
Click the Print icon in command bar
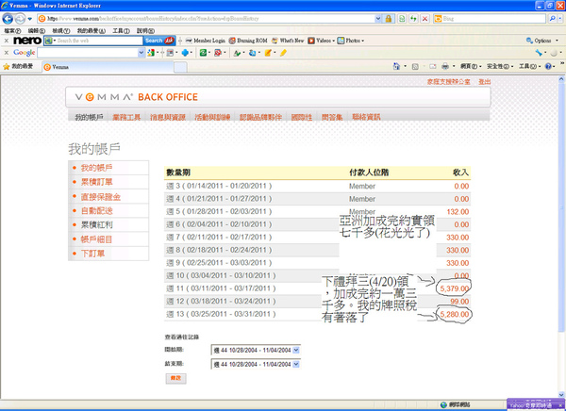[x=445, y=66]
